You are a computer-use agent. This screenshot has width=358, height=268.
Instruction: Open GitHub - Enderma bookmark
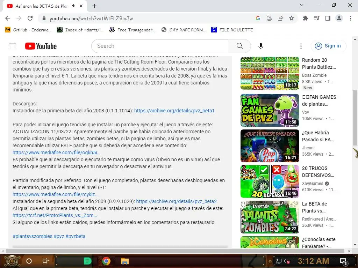tap(28, 30)
